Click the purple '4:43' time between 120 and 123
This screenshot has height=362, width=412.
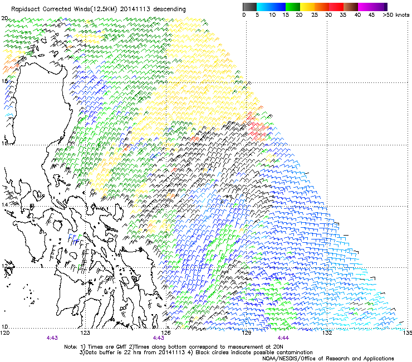pos(52,338)
